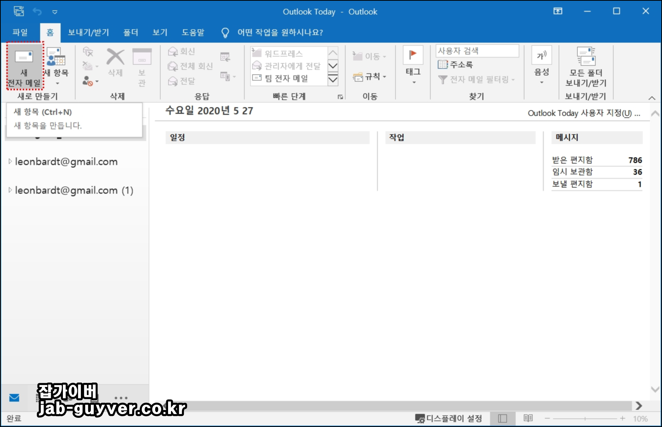The image size is (662, 427).
Task: Click the vertical scrollbar up arrow
Action: (655, 114)
